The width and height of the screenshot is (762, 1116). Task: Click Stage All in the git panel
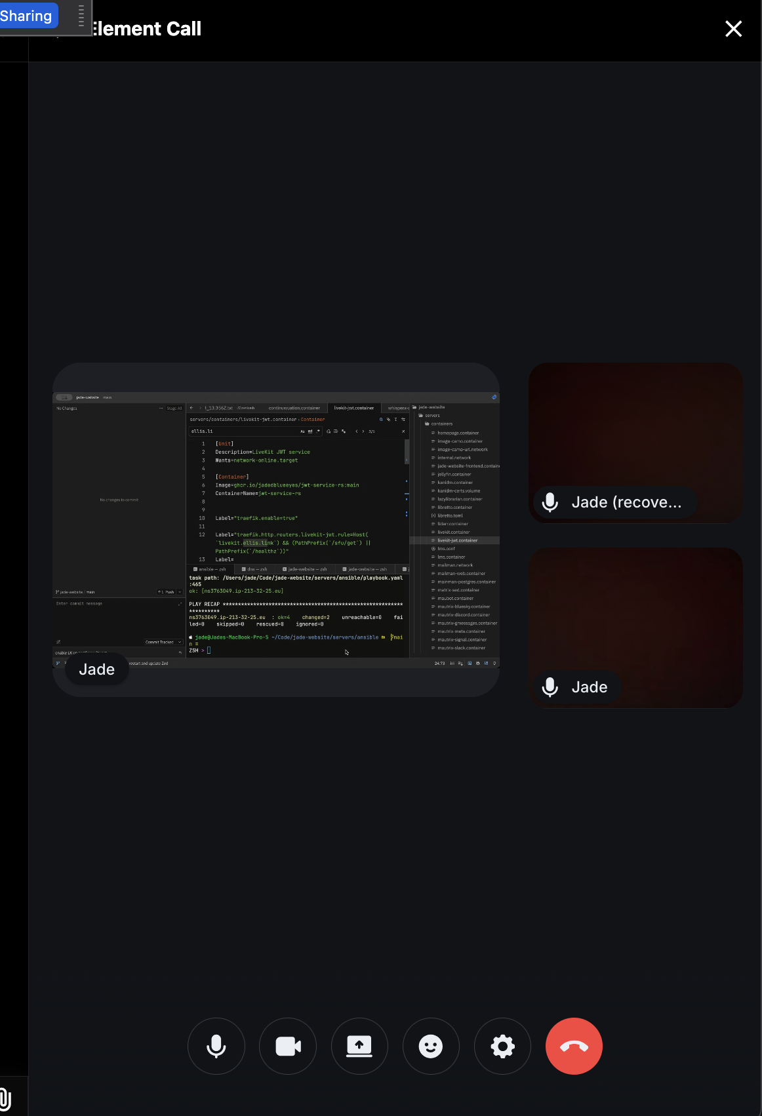tap(174, 409)
